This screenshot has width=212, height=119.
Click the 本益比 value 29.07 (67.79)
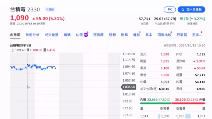(x=165, y=19)
